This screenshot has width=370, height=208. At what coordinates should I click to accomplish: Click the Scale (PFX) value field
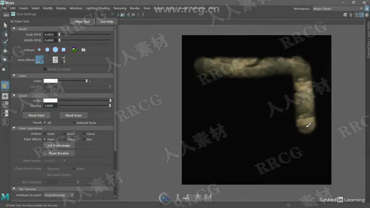(50, 34)
